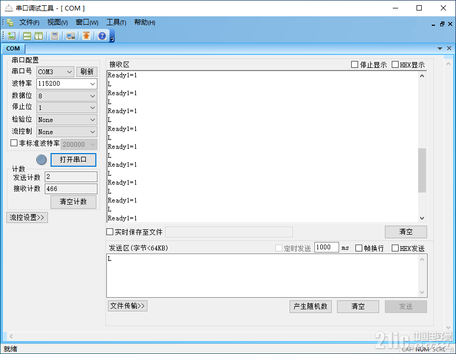This screenshot has width=456, height=354.
Task: Open the 视图(V) menu
Action: pos(57,23)
